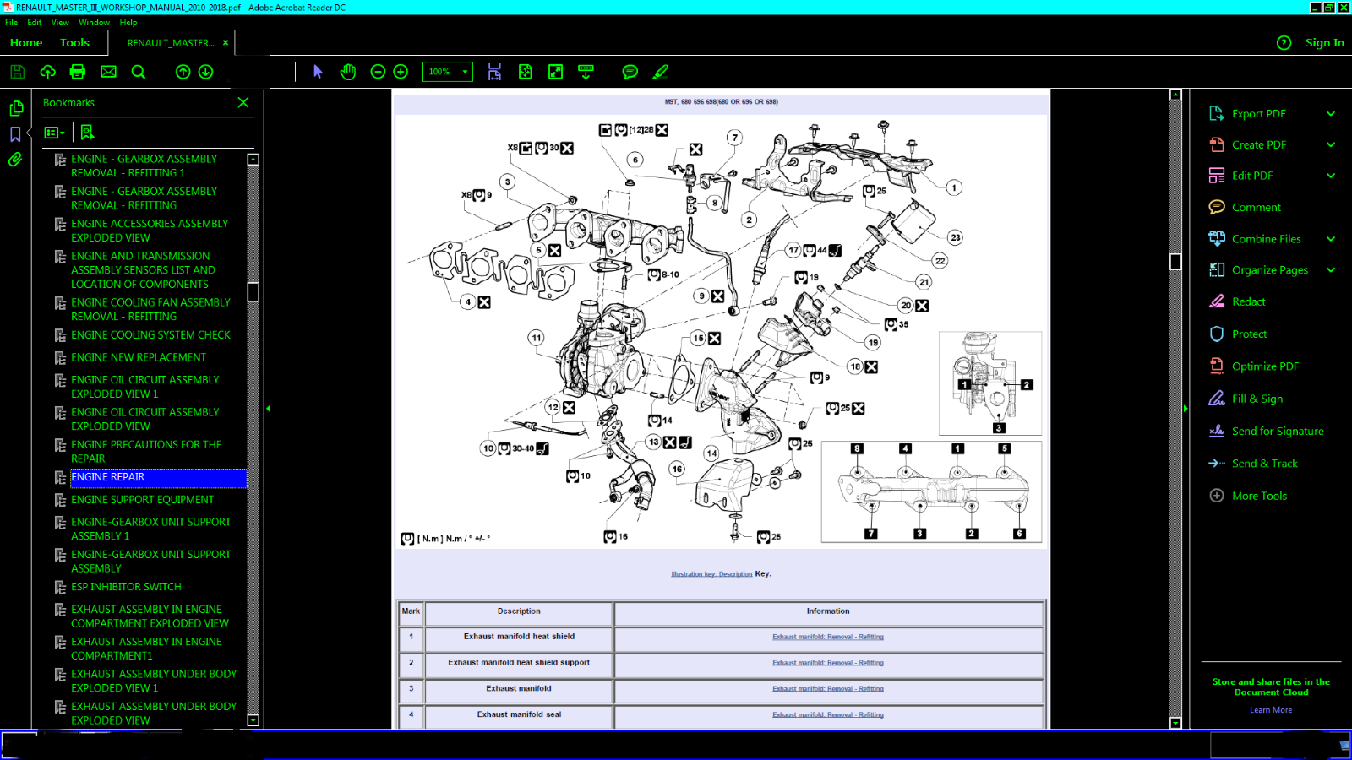
Task: Collapse the left navigation pane arrow
Action: [268, 409]
